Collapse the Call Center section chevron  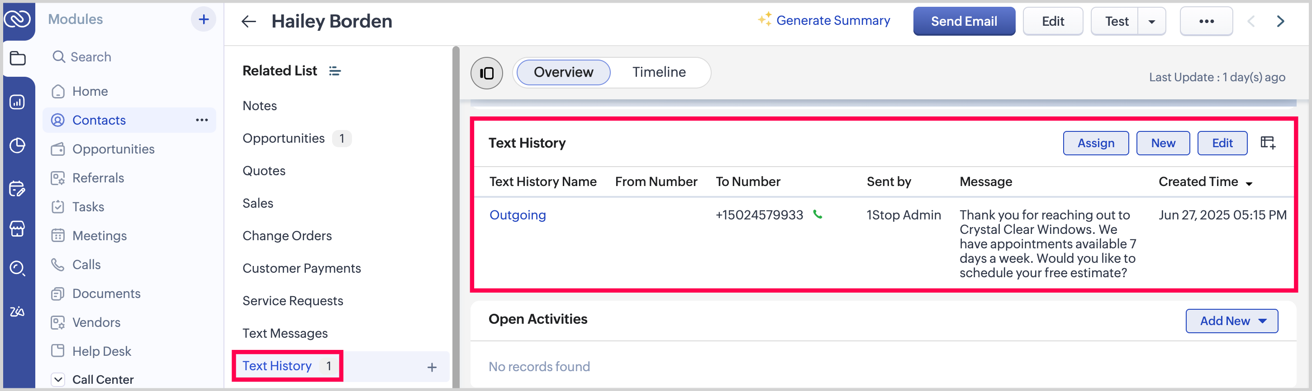point(58,379)
